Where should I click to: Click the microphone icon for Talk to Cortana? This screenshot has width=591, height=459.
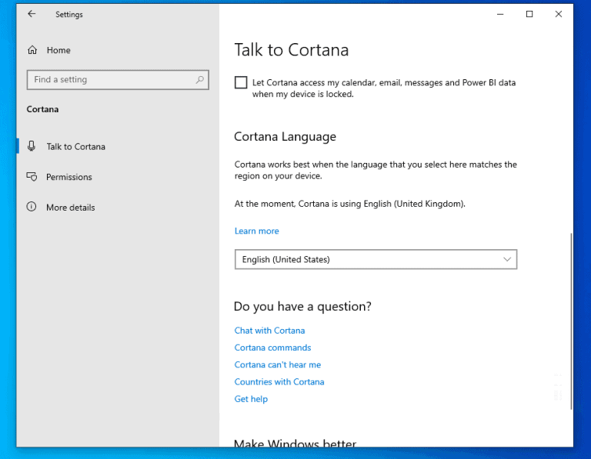pyautogui.click(x=32, y=146)
